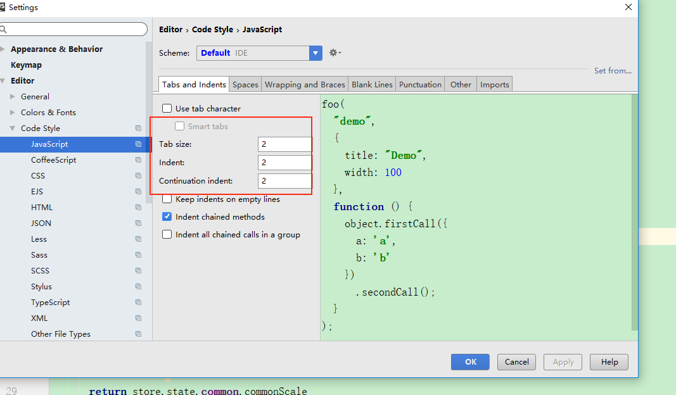Click the copy icon beside CSS
Viewport: 676px width, 395px height.
[138, 176]
